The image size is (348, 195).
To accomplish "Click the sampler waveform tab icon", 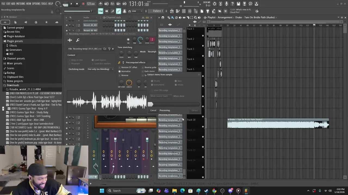I will click(70, 40).
